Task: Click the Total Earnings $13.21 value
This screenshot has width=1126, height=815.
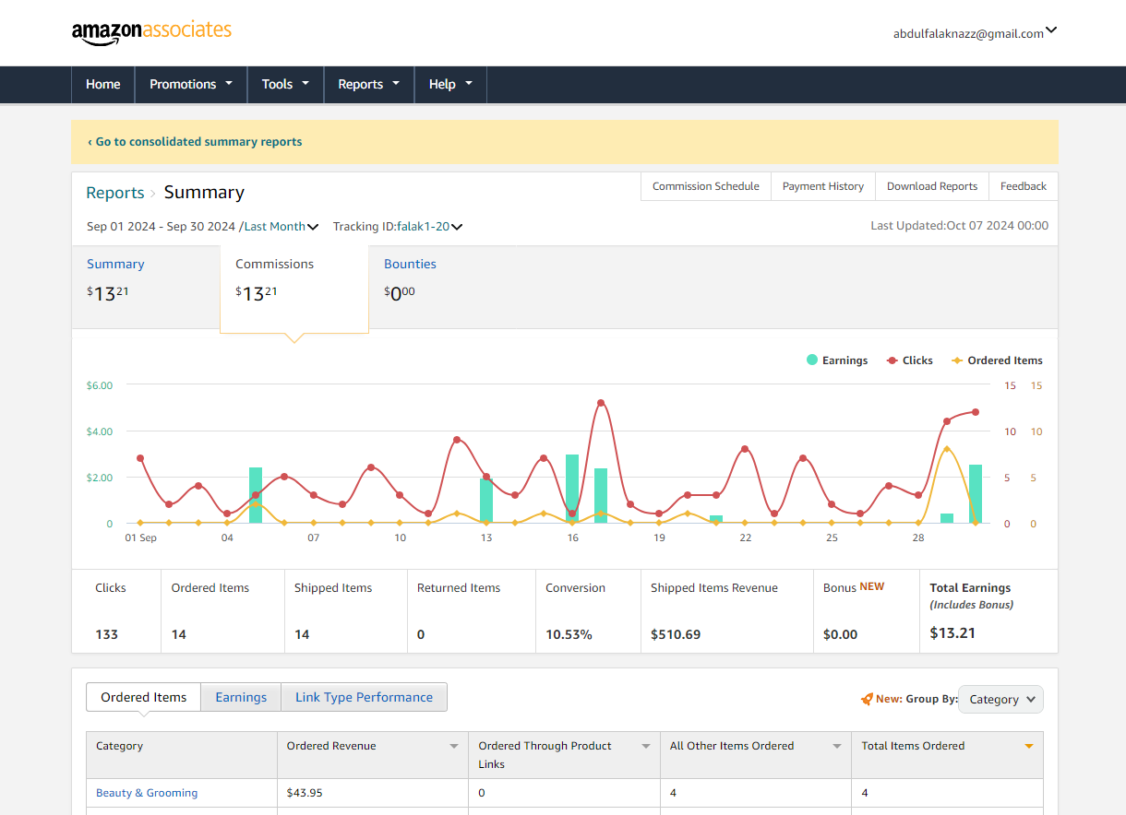Action: (952, 632)
